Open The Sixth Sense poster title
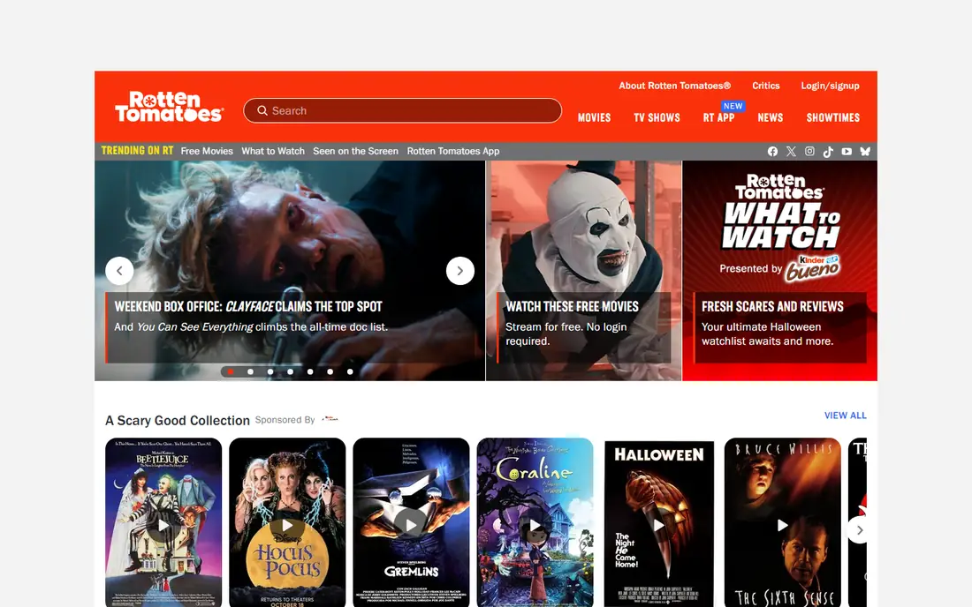Viewport: 972px width, 607px height. click(x=784, y=597)
